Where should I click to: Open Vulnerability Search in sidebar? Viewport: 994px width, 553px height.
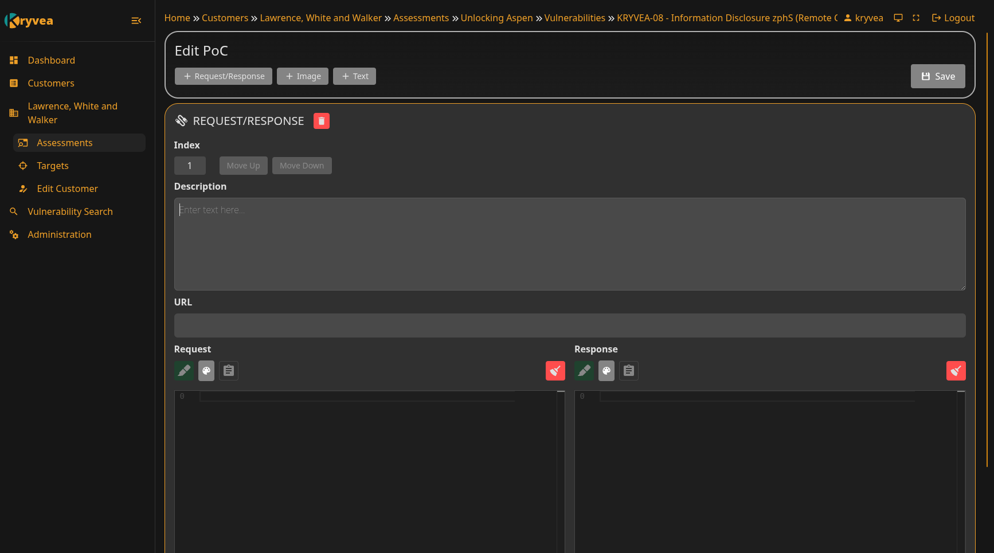[70, 211]
